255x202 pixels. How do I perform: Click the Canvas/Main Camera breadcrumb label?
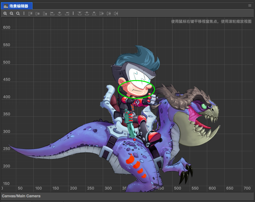tap(21, 196)
